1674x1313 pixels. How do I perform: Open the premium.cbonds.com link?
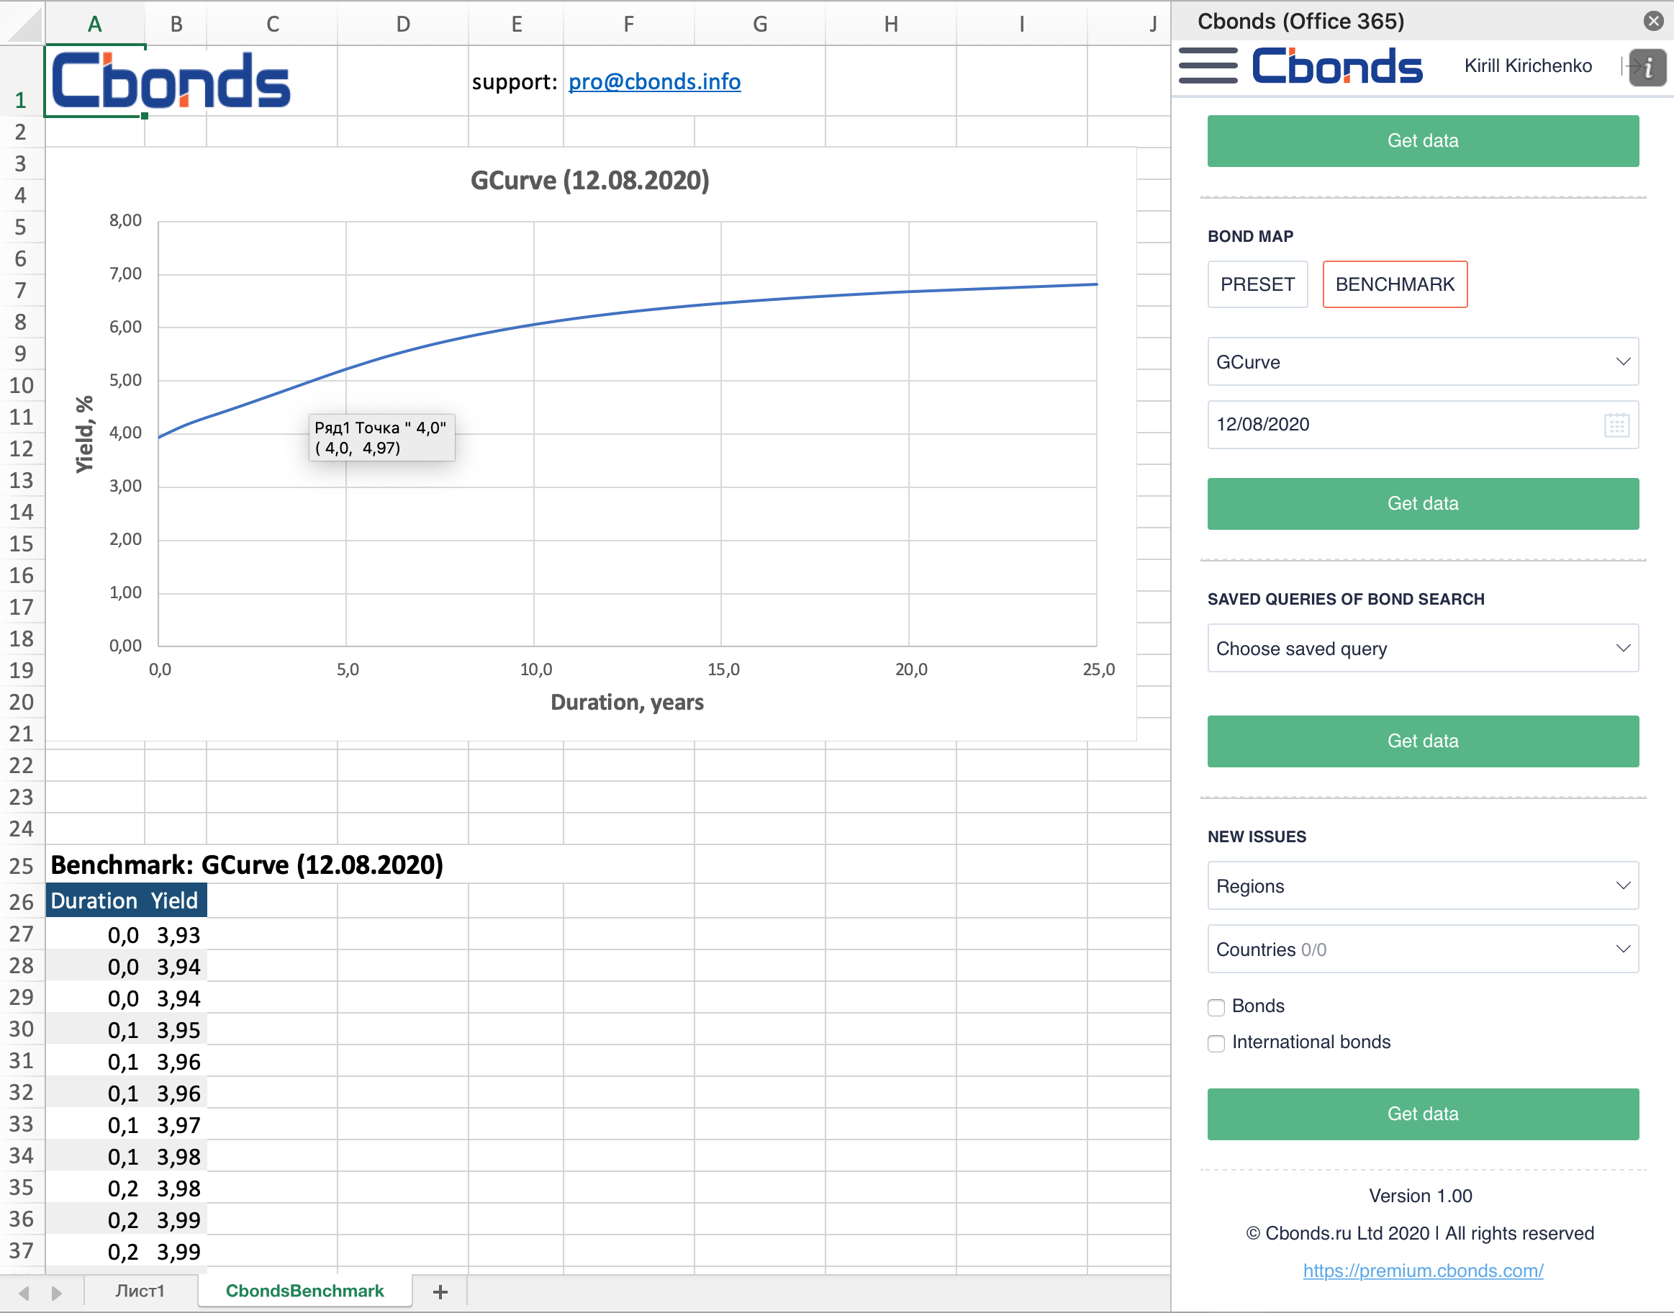pos(1423,1271)
